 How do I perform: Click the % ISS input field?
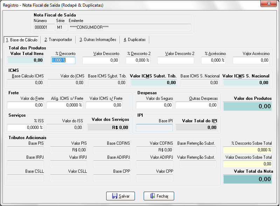click(25, 128)
